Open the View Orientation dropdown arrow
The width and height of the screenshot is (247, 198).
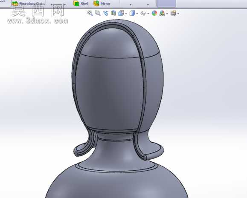[x=126, y=14]
